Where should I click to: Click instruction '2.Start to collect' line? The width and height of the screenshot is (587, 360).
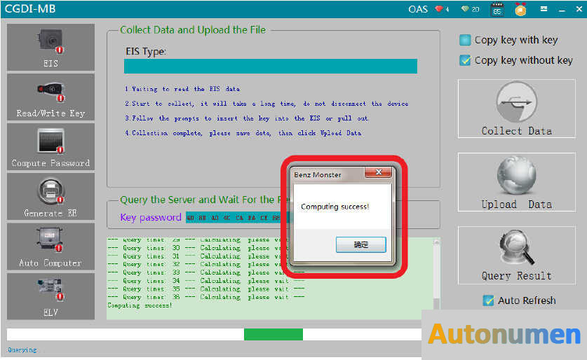click(x=266, y=104)
